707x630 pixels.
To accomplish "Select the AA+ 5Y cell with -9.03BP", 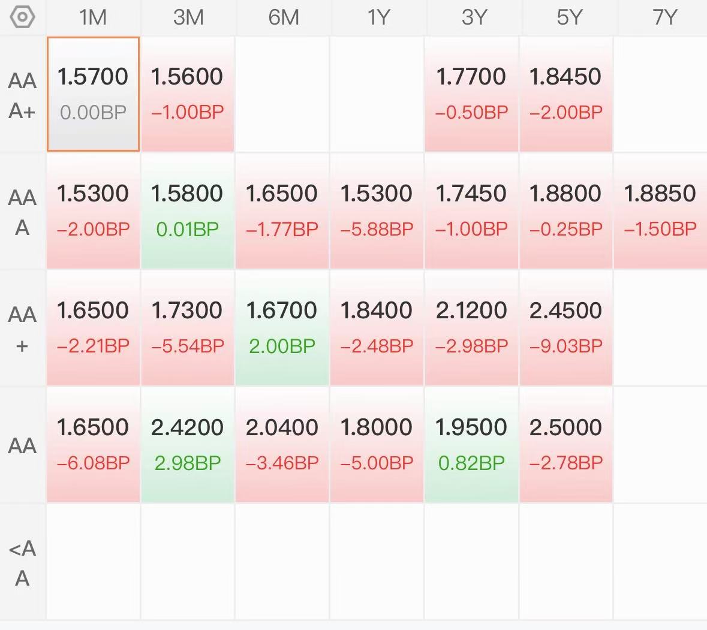I will [x=566, y=328].
